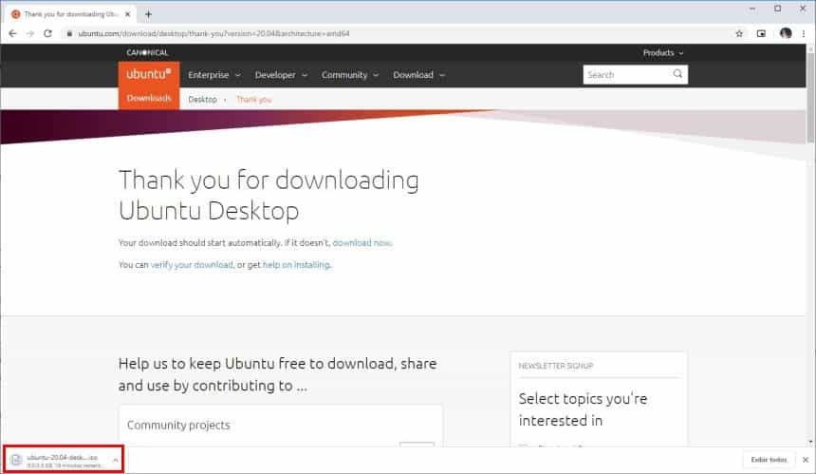Maximize the Chrome window
Image resolution: width=816 pixels, height=474 pixels.
click(777, 9)
